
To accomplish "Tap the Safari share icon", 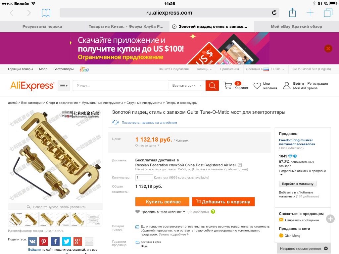I will coord(292,13).
